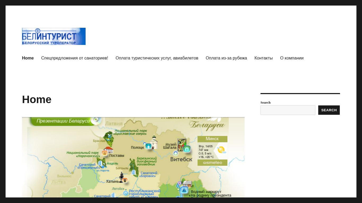Click the Khatyn statue monument icon

point(121,177)
